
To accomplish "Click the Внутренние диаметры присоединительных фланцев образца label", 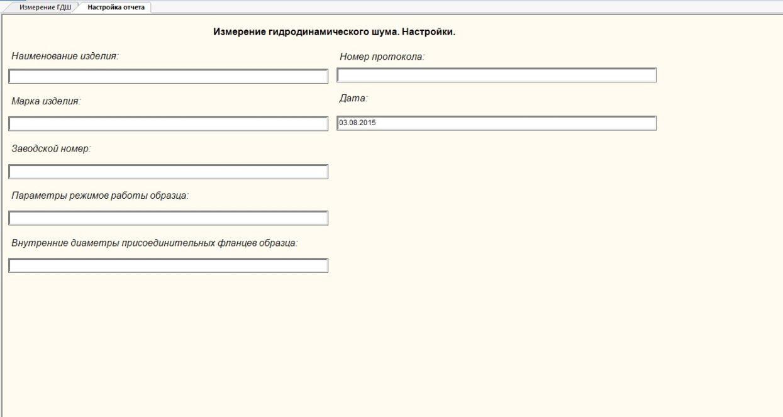I will (x=155, y=242).
